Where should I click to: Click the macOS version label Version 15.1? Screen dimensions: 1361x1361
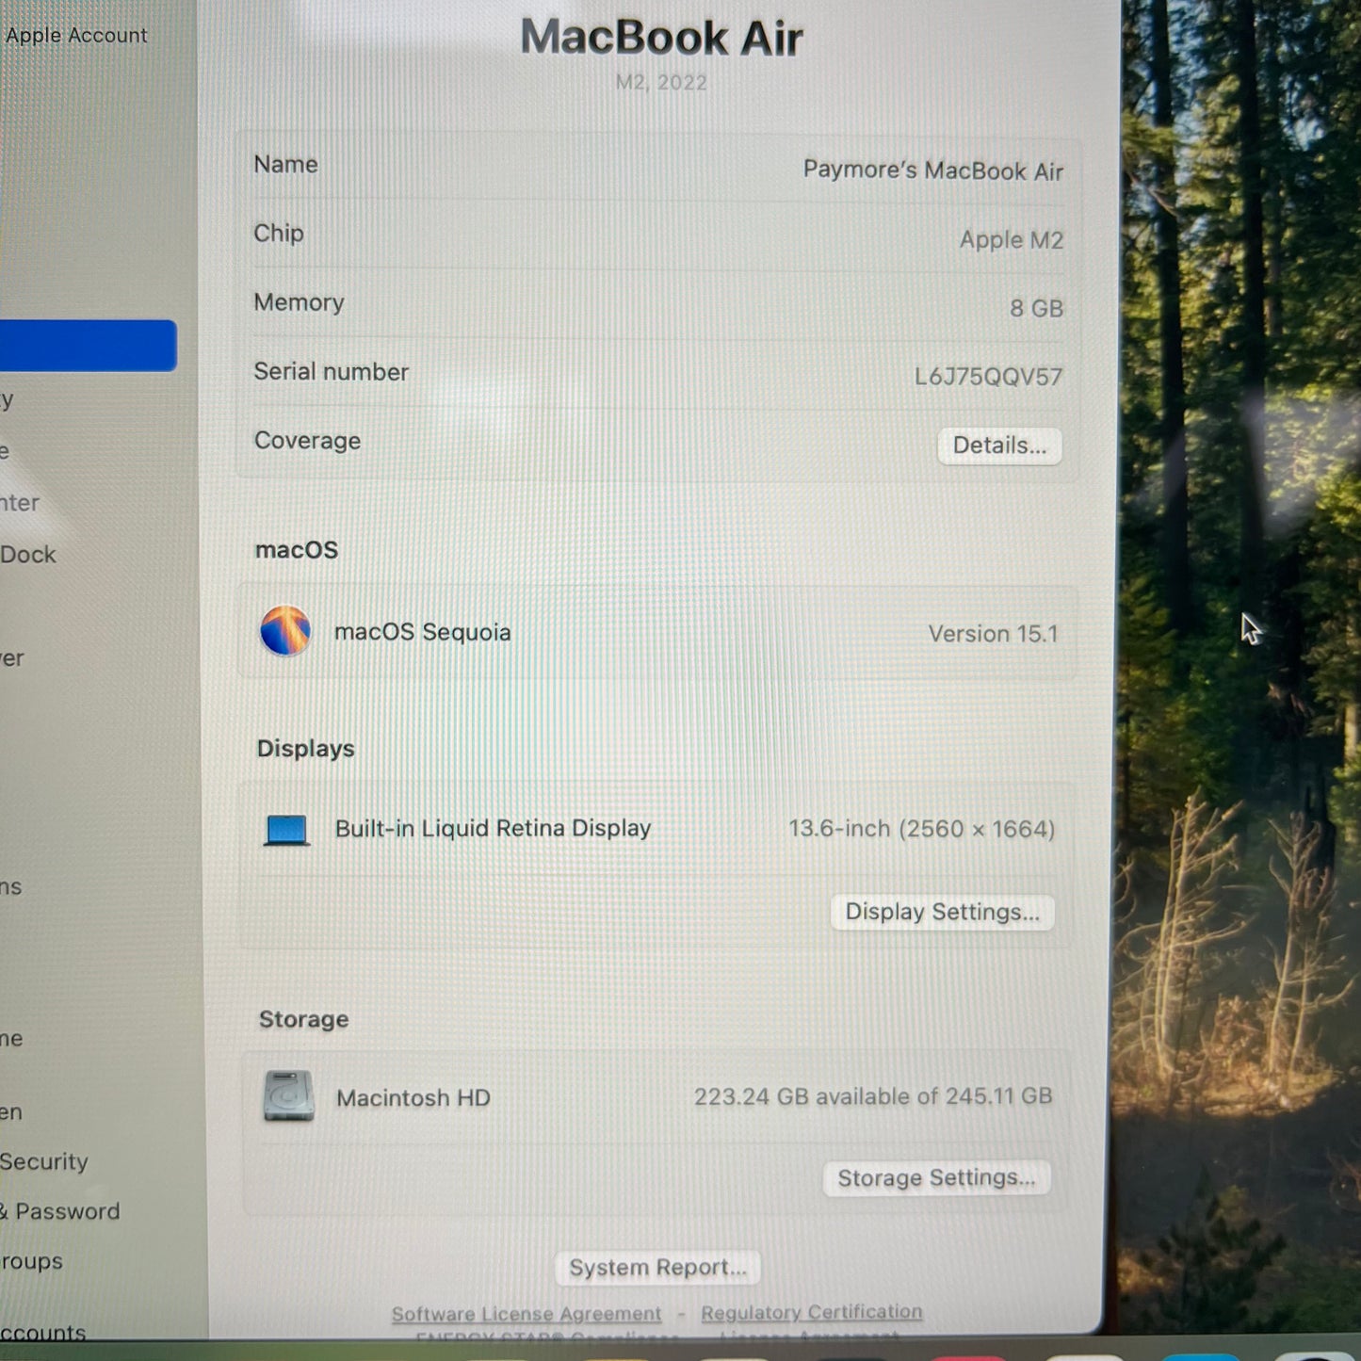(992, 633)
